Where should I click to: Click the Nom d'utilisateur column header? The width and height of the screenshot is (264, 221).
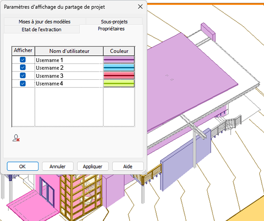coord(69,51)
